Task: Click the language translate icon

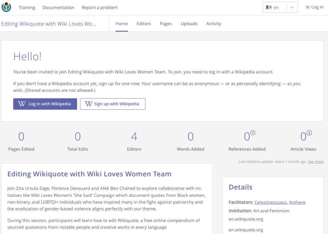Action: 269,7
